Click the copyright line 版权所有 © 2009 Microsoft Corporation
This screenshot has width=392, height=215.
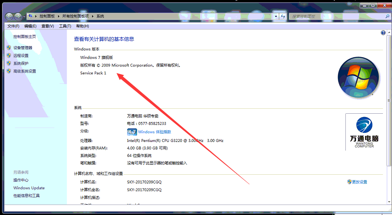130,65
